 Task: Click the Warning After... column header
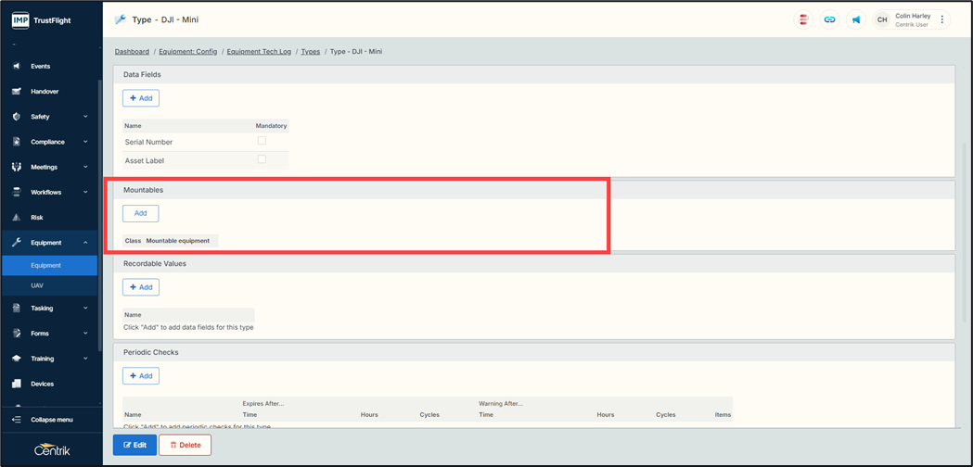[501, 404]
